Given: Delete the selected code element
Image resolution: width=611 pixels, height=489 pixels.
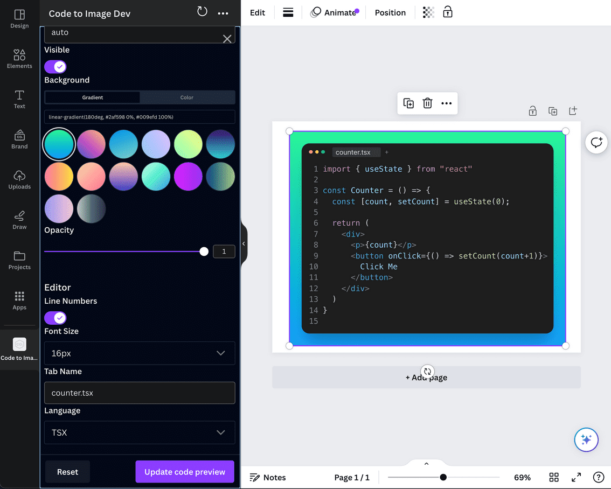Looking at the screenshot, I should click(427, 103).
